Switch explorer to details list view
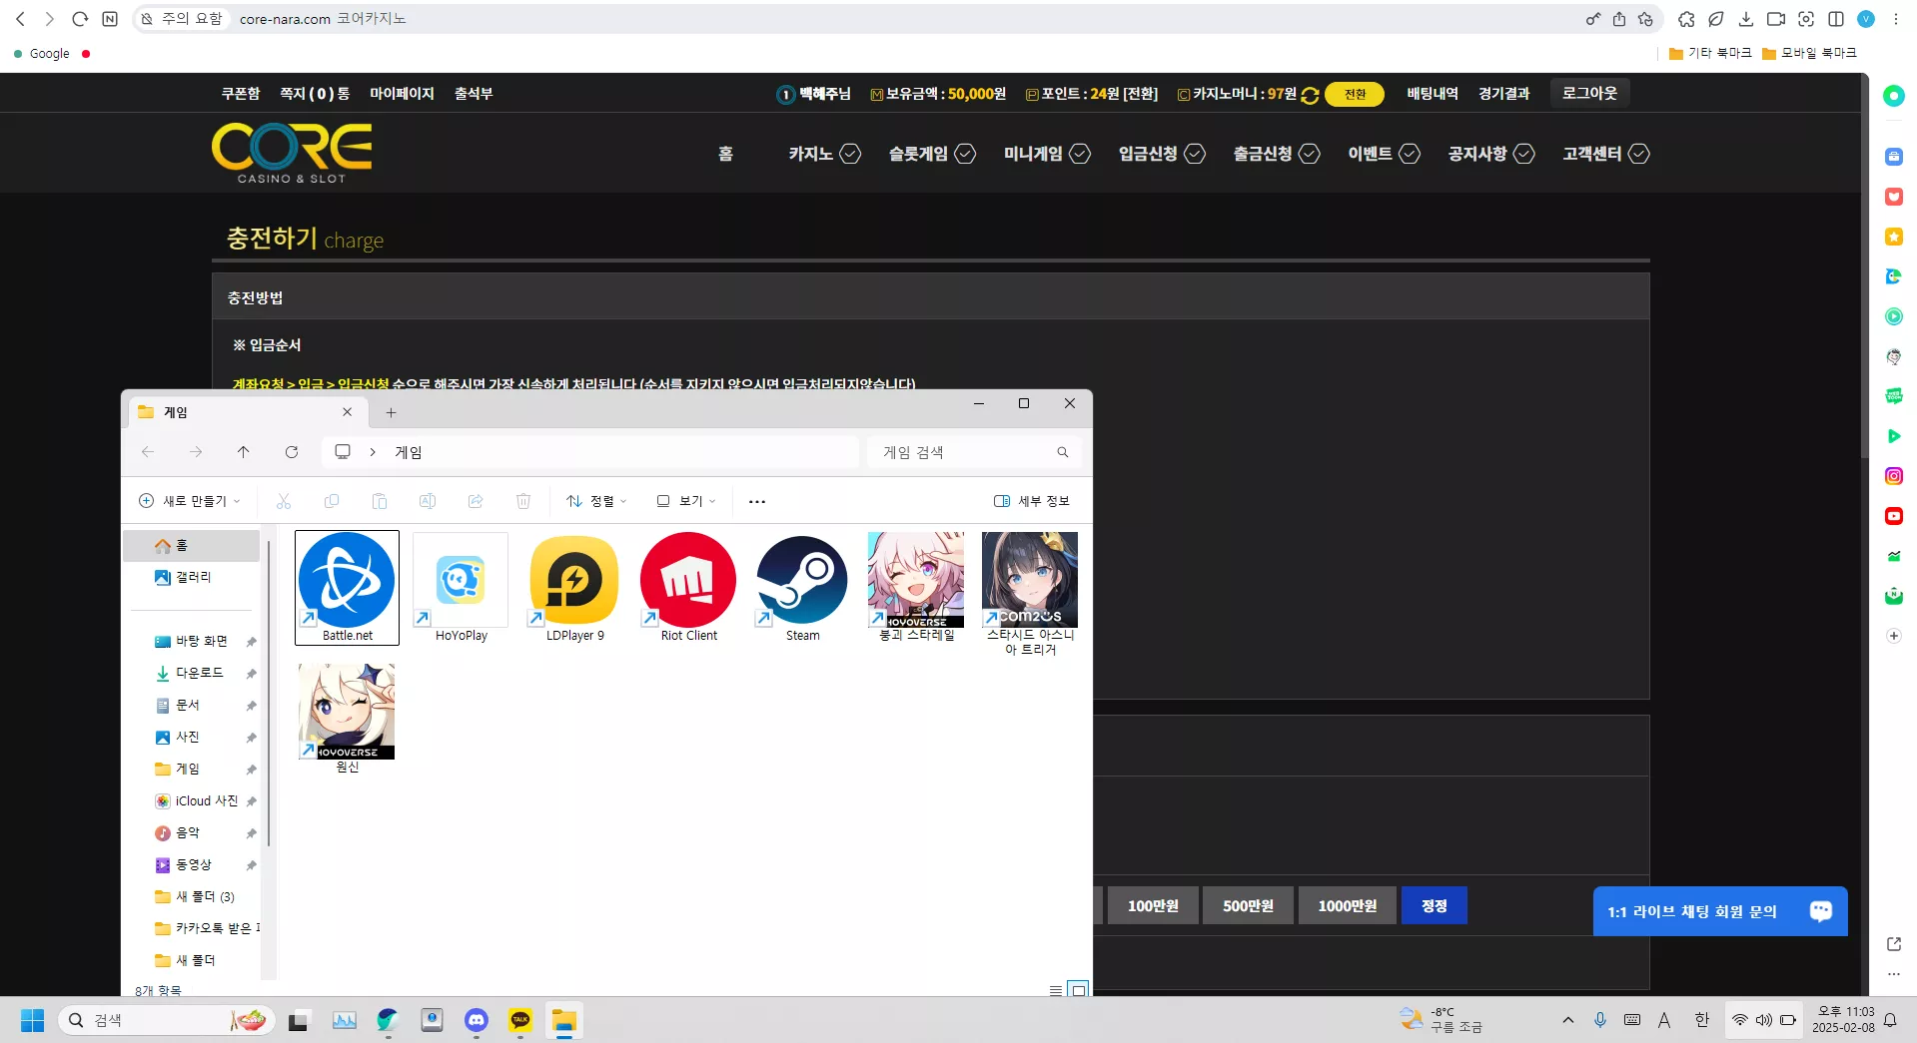 pos(1056,990)
